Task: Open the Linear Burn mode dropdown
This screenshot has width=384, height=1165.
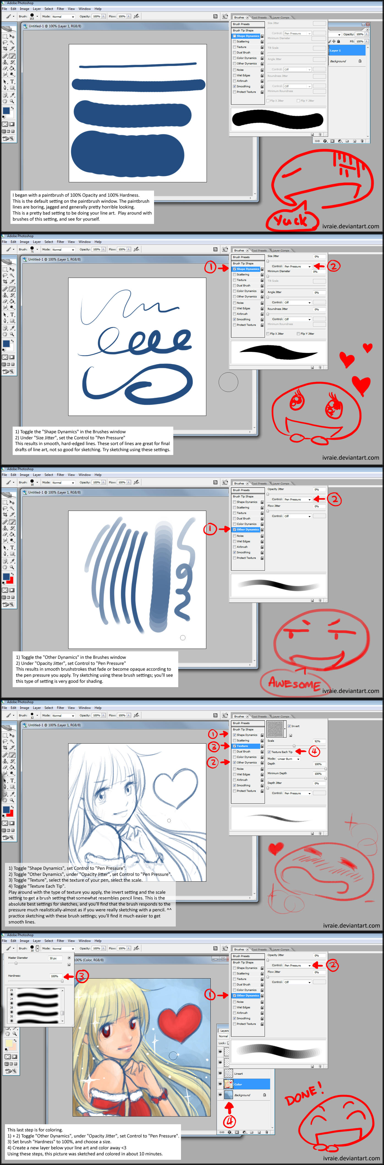Action: [x=289, y=759]
